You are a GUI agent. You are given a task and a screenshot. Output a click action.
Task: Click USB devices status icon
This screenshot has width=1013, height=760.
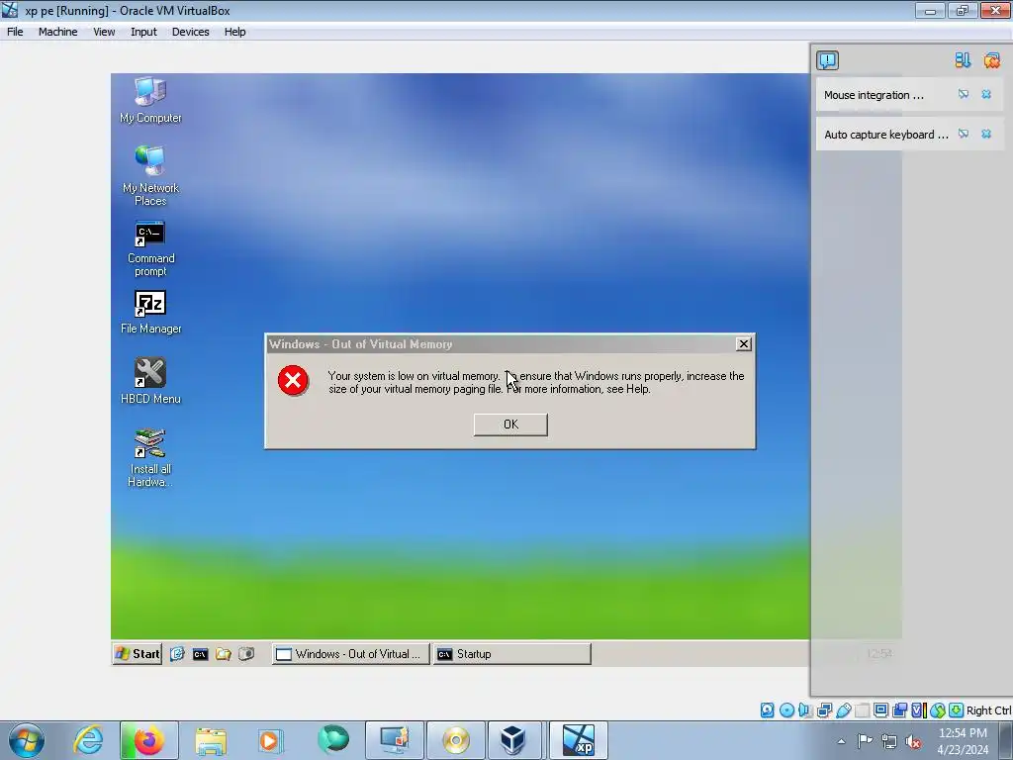843,711
